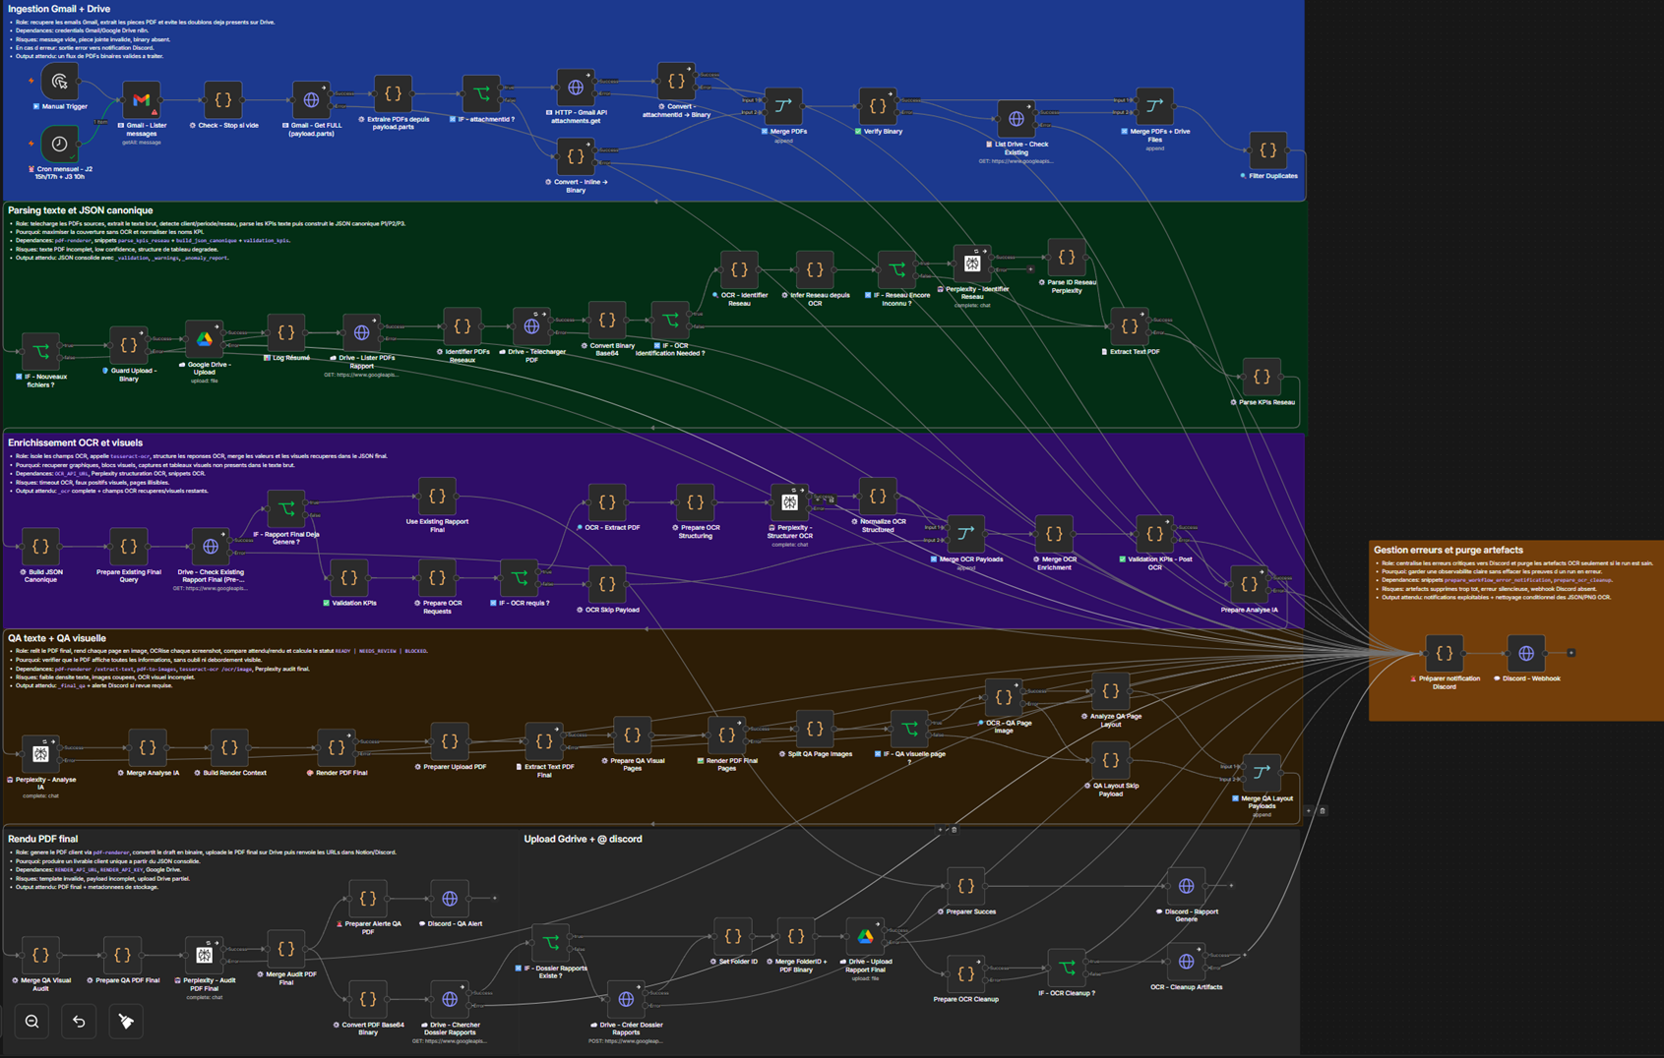This screenshot has height=1058, width=1664.
Task: Select the Merge OCR Payloads node
Action: point(965,534)
